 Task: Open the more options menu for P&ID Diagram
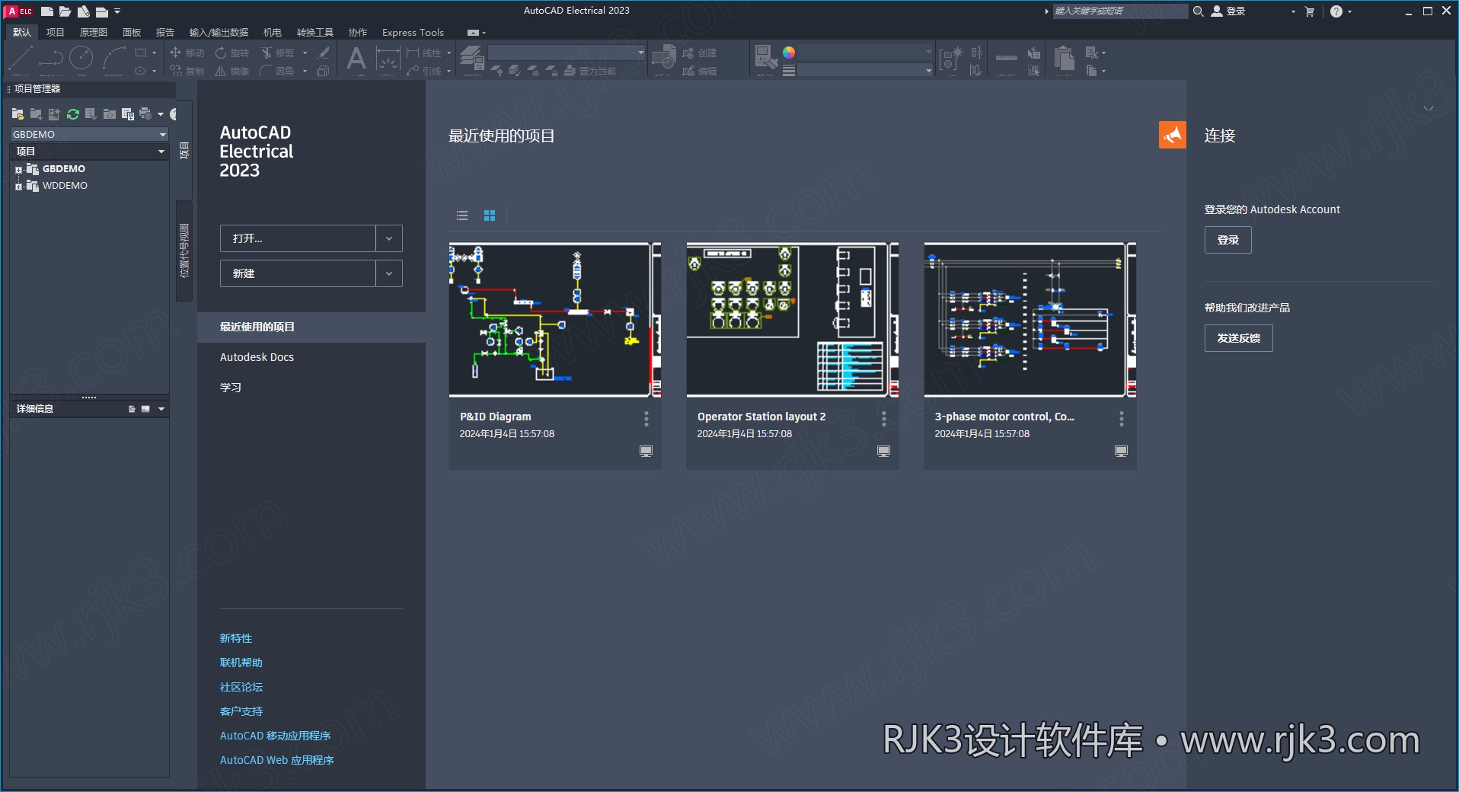point(646,418)
